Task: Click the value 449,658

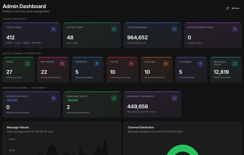Action: pyautogui.click(x=137, y=106)
